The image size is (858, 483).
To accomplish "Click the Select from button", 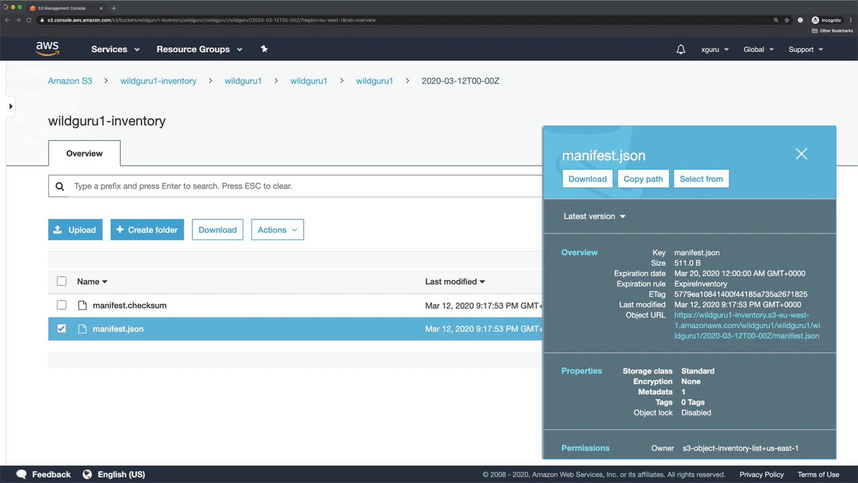I will pos(701,179).
